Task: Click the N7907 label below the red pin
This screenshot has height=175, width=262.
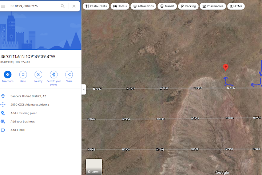Action: coord(231,88)
